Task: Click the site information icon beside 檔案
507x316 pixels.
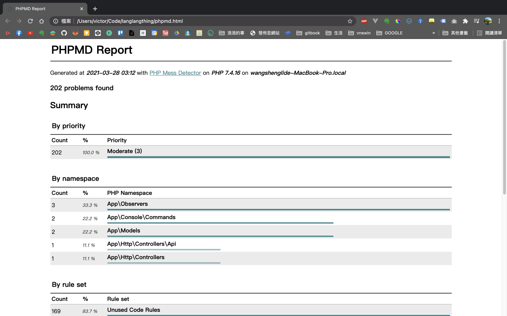Action: coord(56,21)
